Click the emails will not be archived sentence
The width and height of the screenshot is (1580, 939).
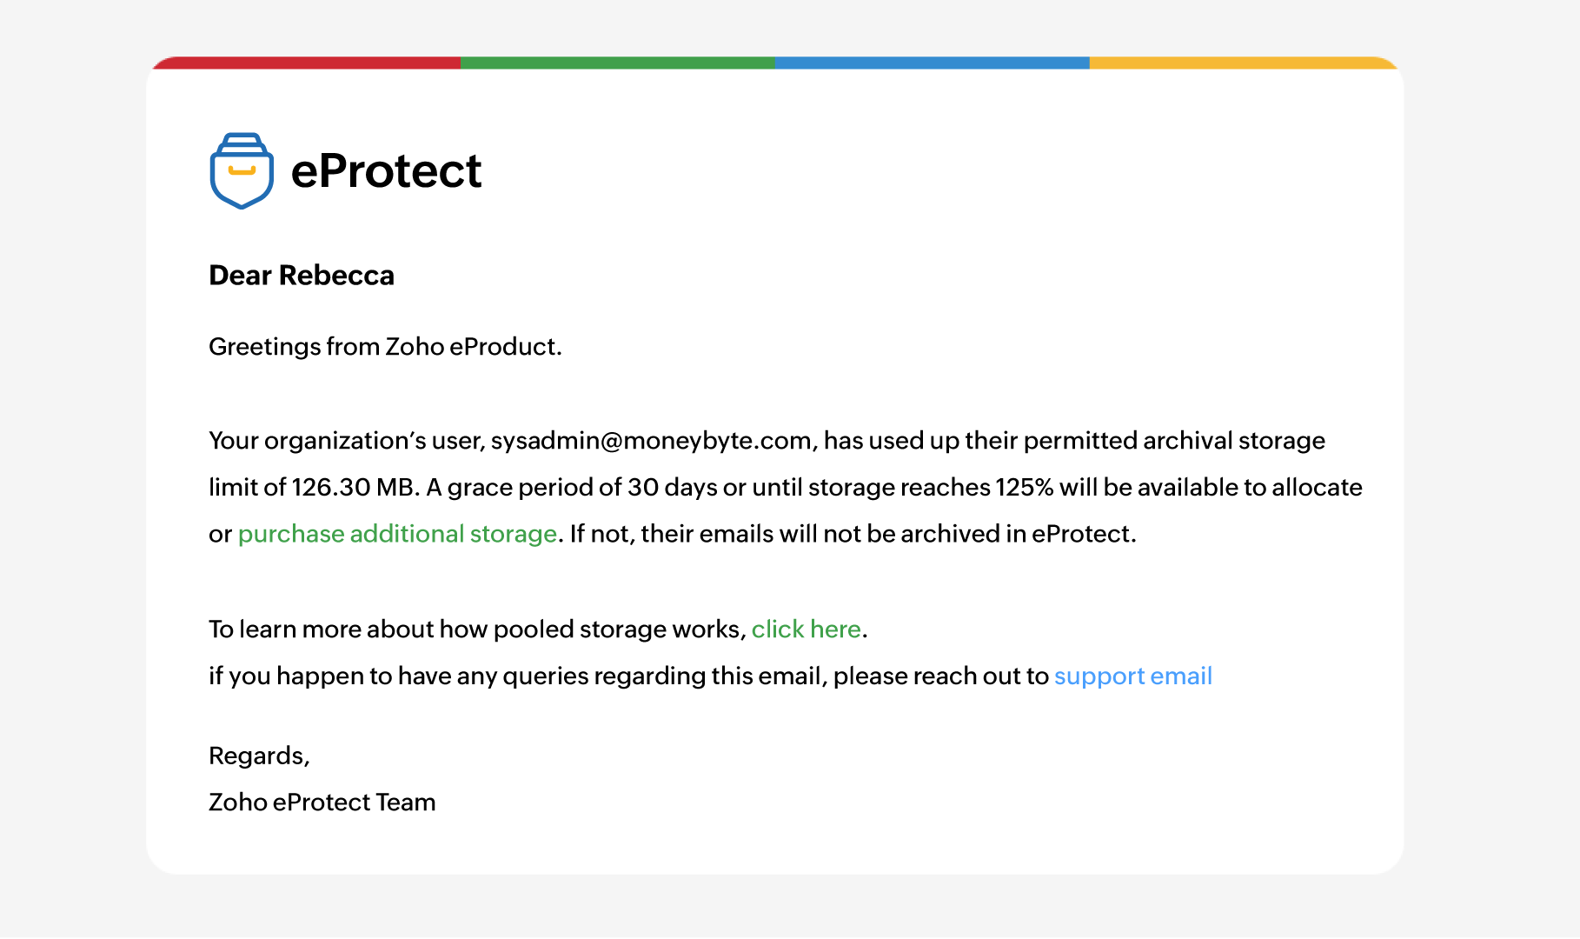click(852, 534)
